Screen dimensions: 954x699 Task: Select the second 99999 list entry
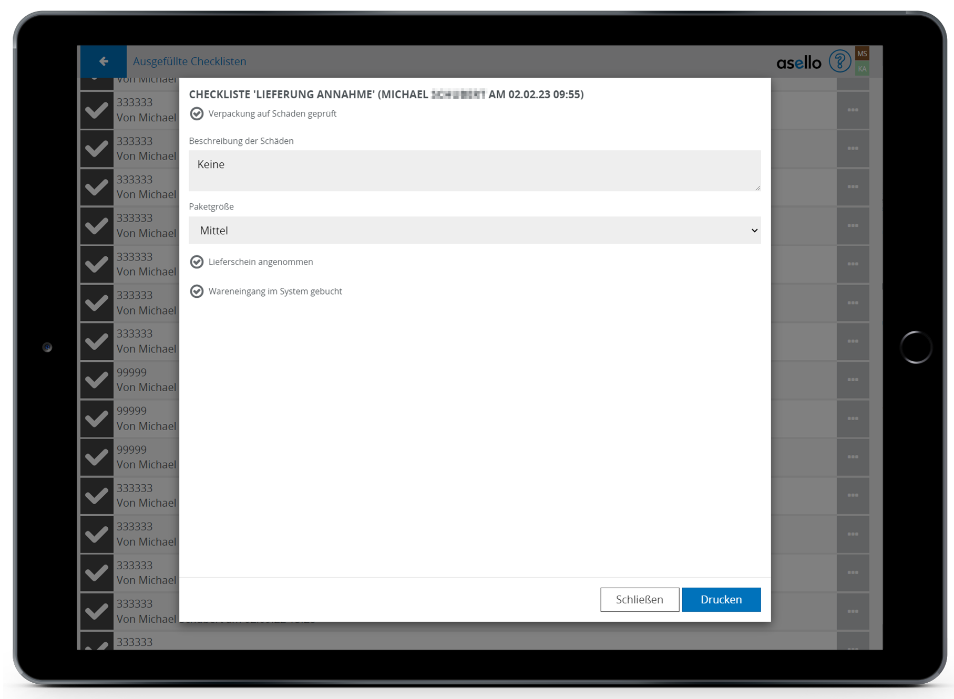click(146, 419)
